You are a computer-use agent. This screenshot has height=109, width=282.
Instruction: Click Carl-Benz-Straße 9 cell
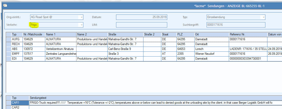[125, 49]
